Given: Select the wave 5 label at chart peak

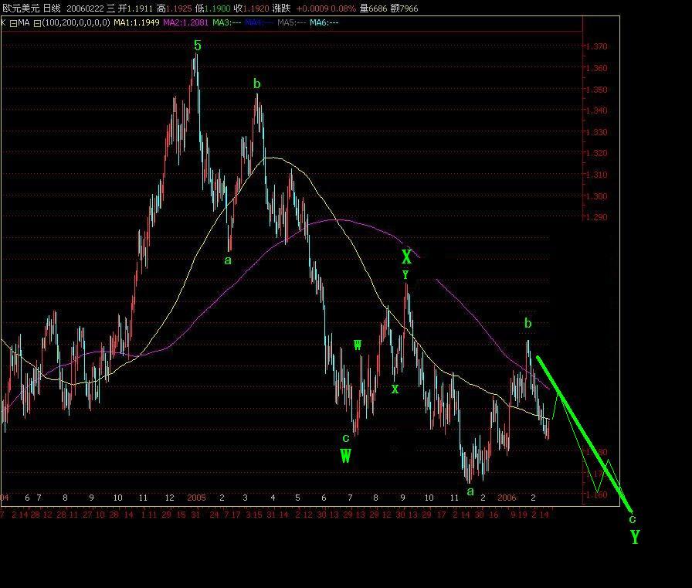Looking at the screenshot, I should tap(198, 46).
